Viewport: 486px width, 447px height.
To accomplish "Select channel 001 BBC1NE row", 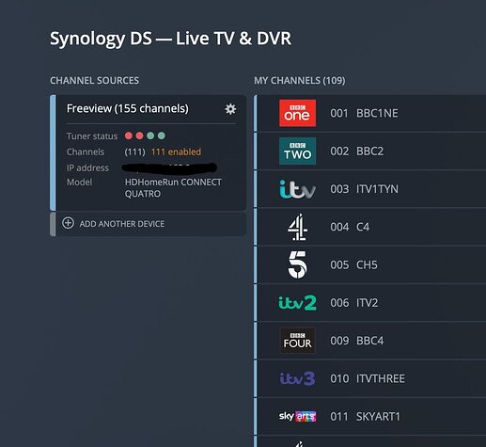I will coord(371,113).
